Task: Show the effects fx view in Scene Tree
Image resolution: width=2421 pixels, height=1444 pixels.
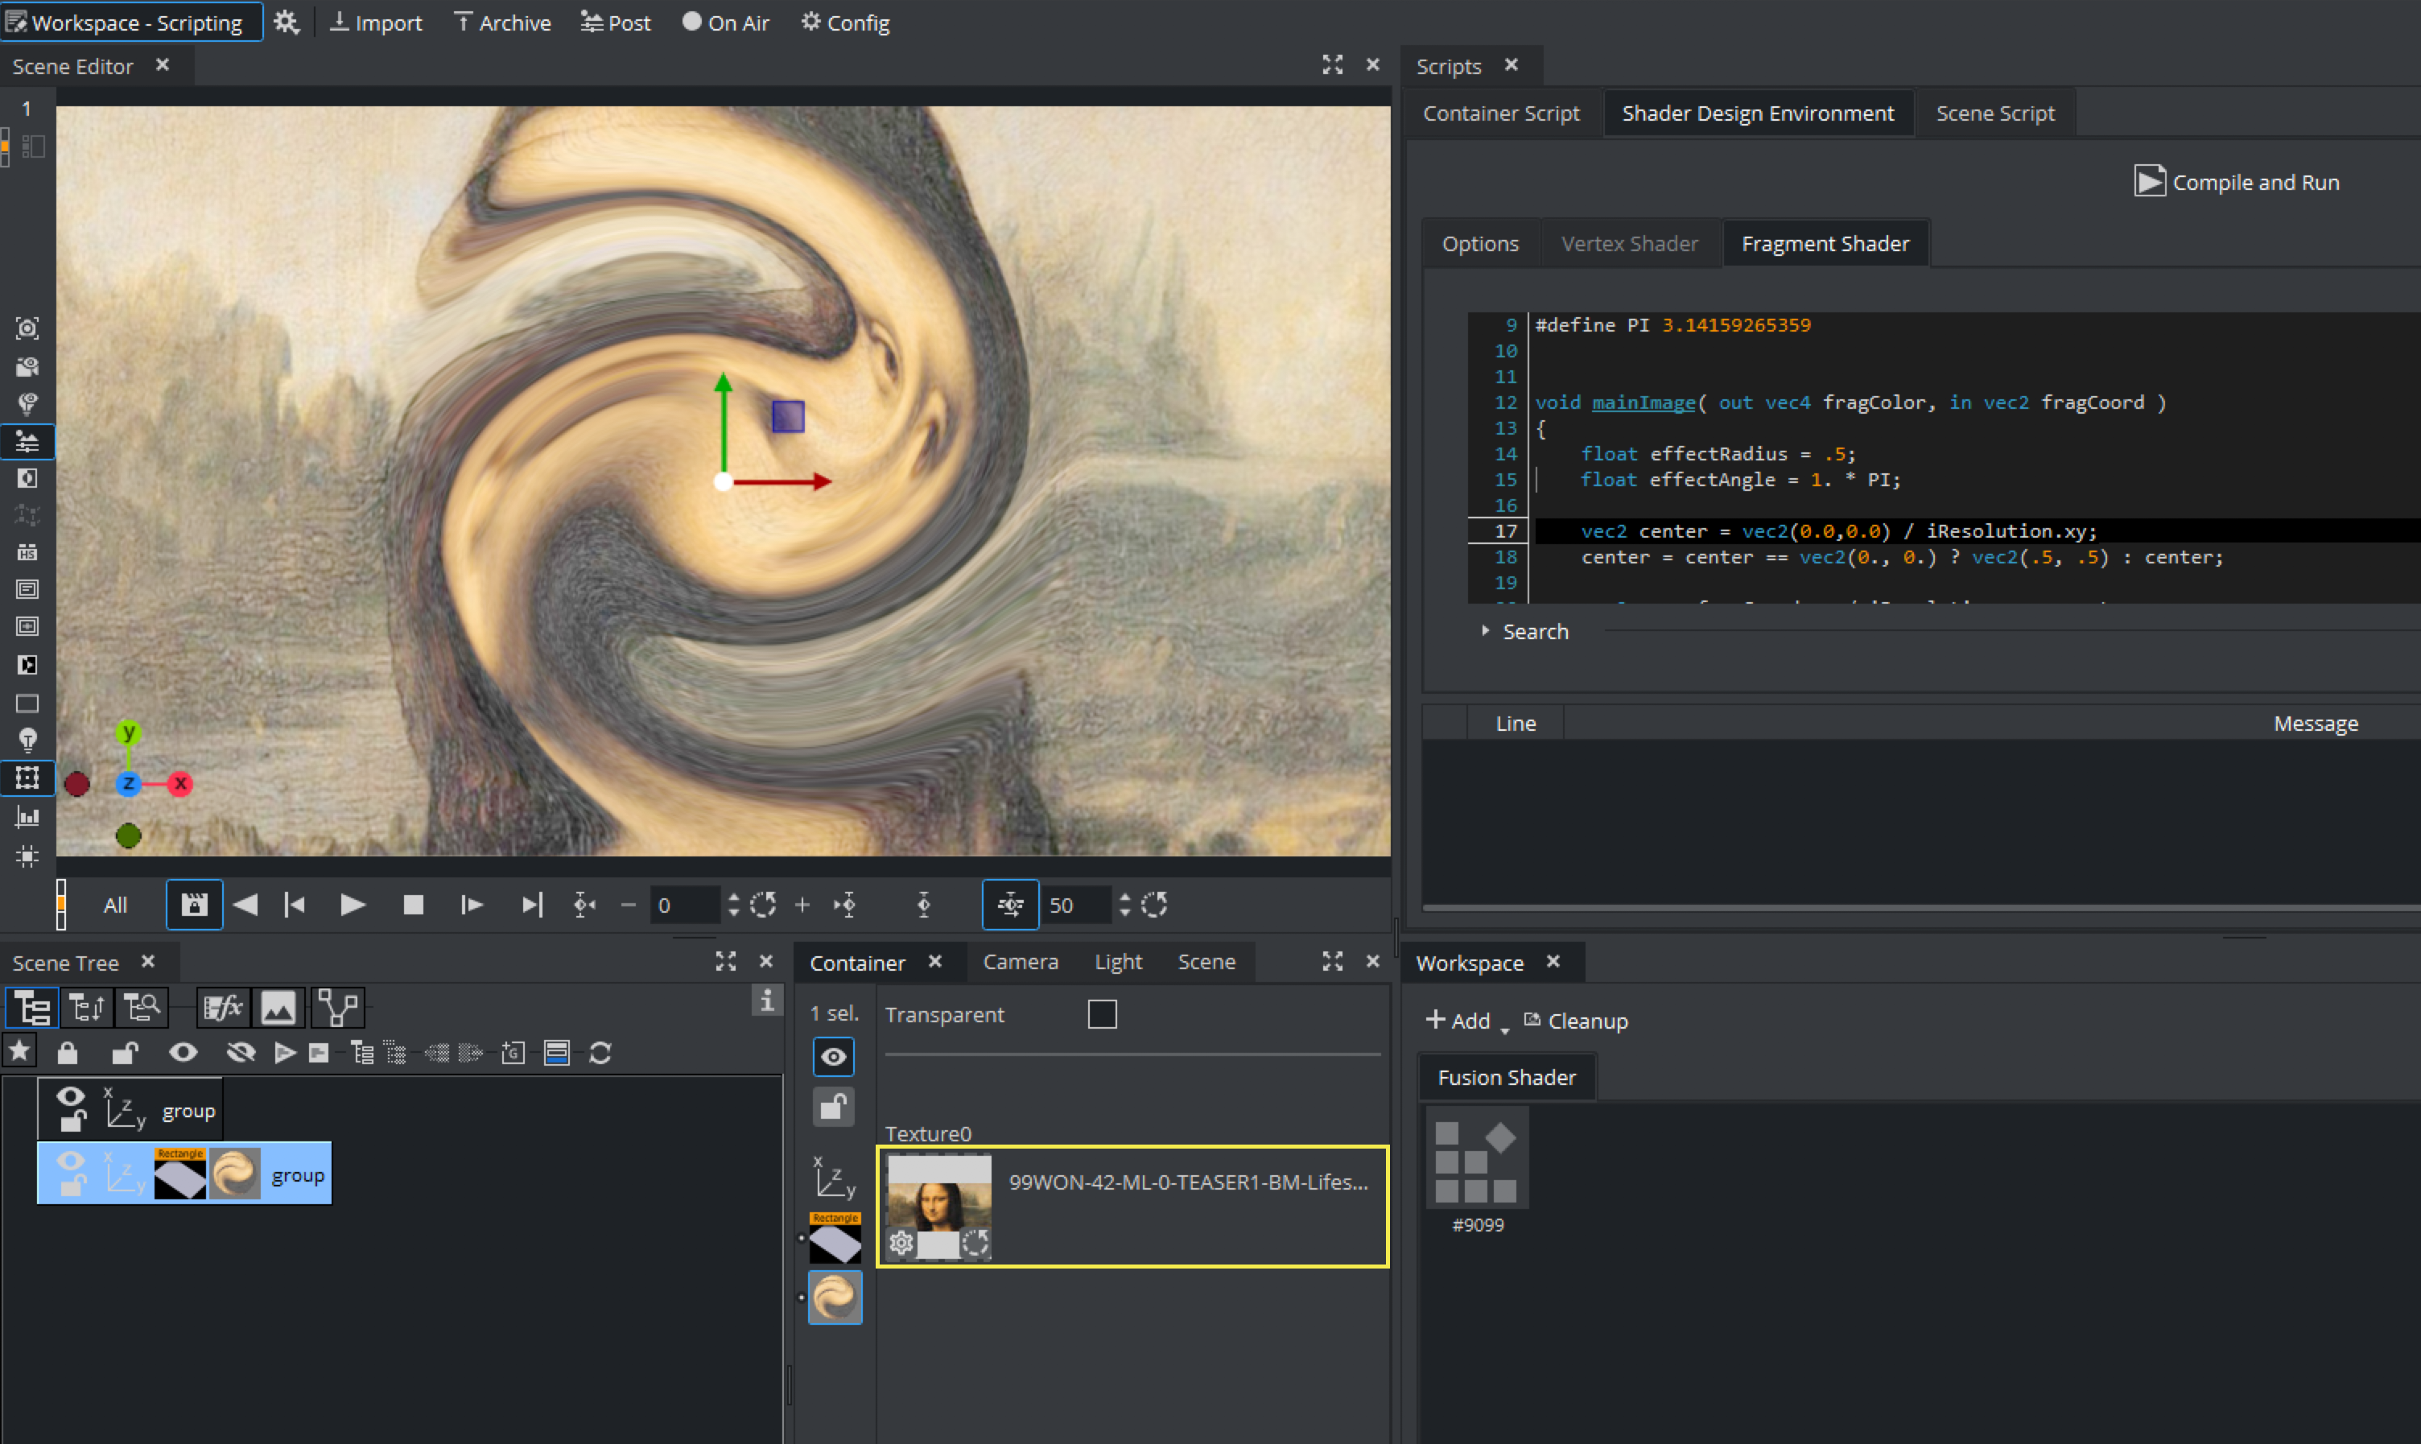Action: click(223, 1007)
